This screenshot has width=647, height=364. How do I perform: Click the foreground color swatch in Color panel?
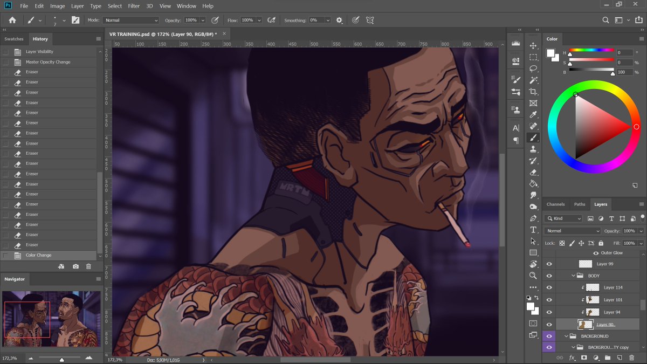click(550, 53)
